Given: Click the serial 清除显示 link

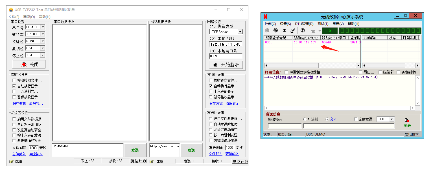Looking at the screenshot, I should (x=36, y=103).
